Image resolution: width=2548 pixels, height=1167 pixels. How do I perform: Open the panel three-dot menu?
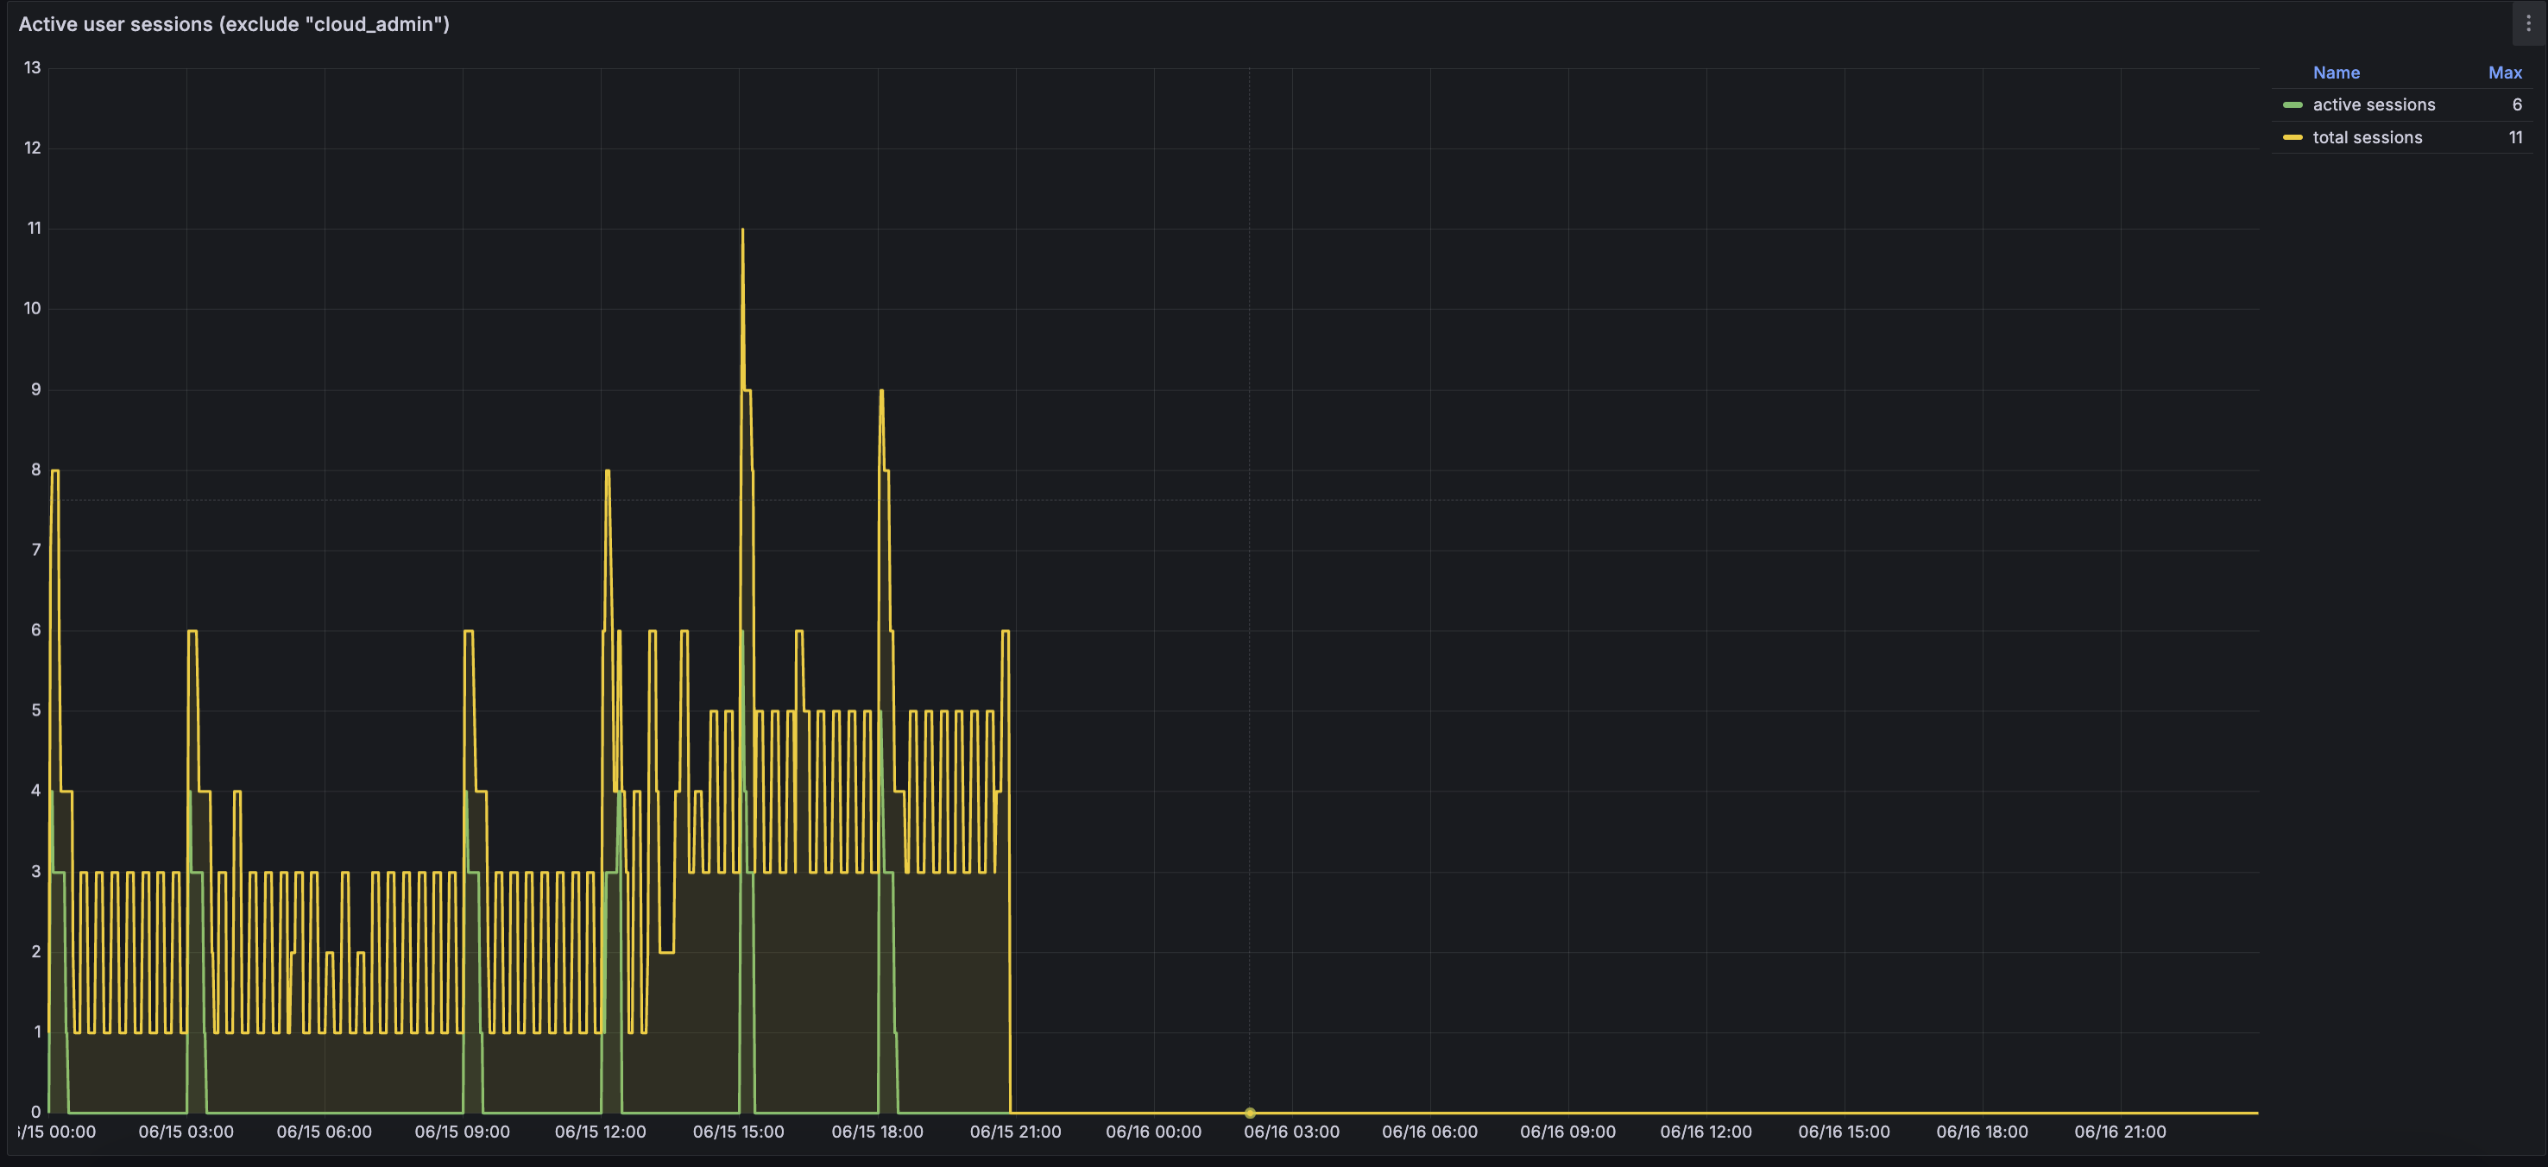tap(2528, 22)
